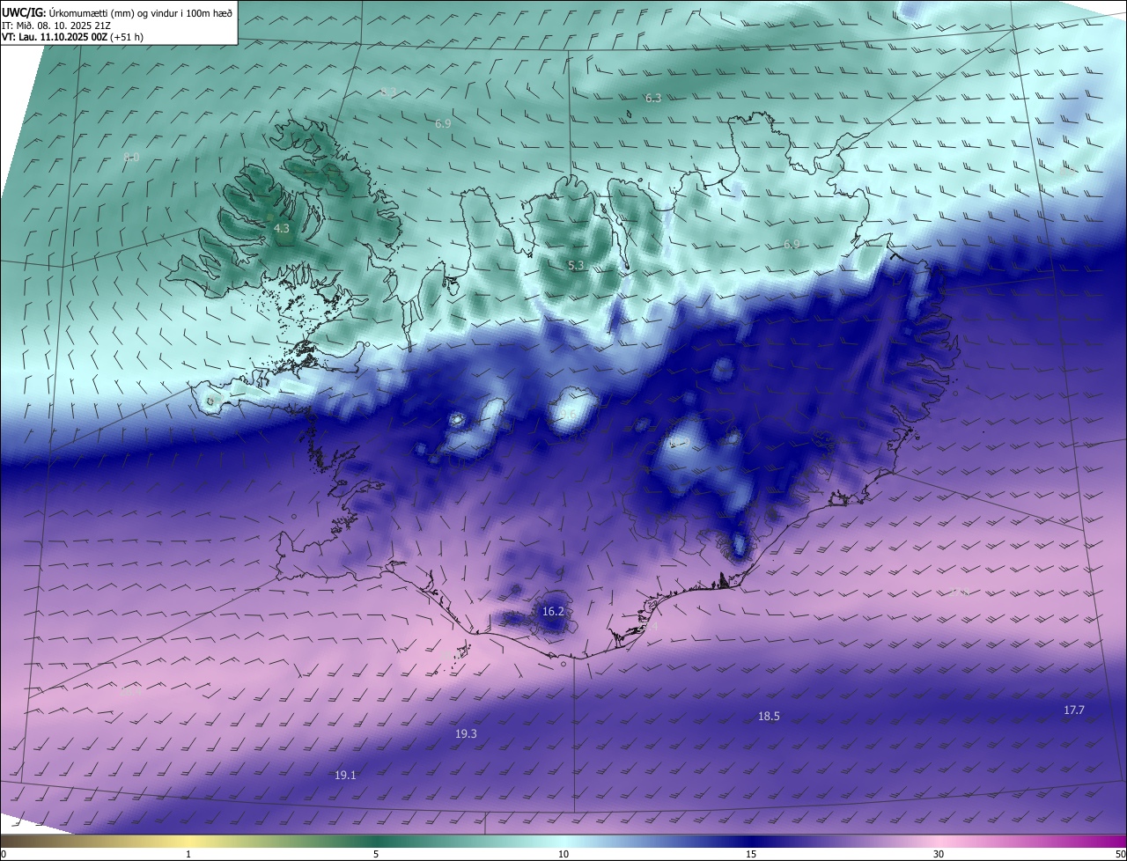This screenshot has height=861, width=1127.
Task: Click the 8.0 value west of the Westfjords
Action: pos(131,157)
